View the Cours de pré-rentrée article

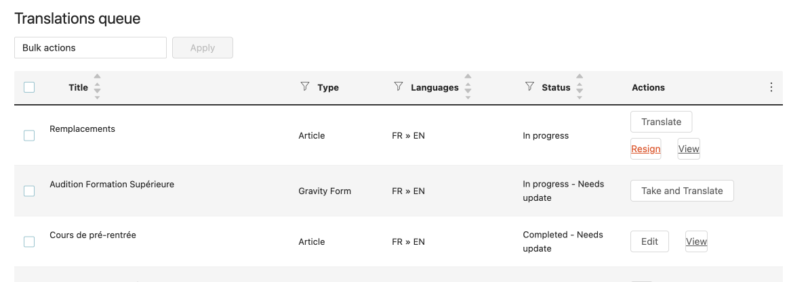click(696, 242)
